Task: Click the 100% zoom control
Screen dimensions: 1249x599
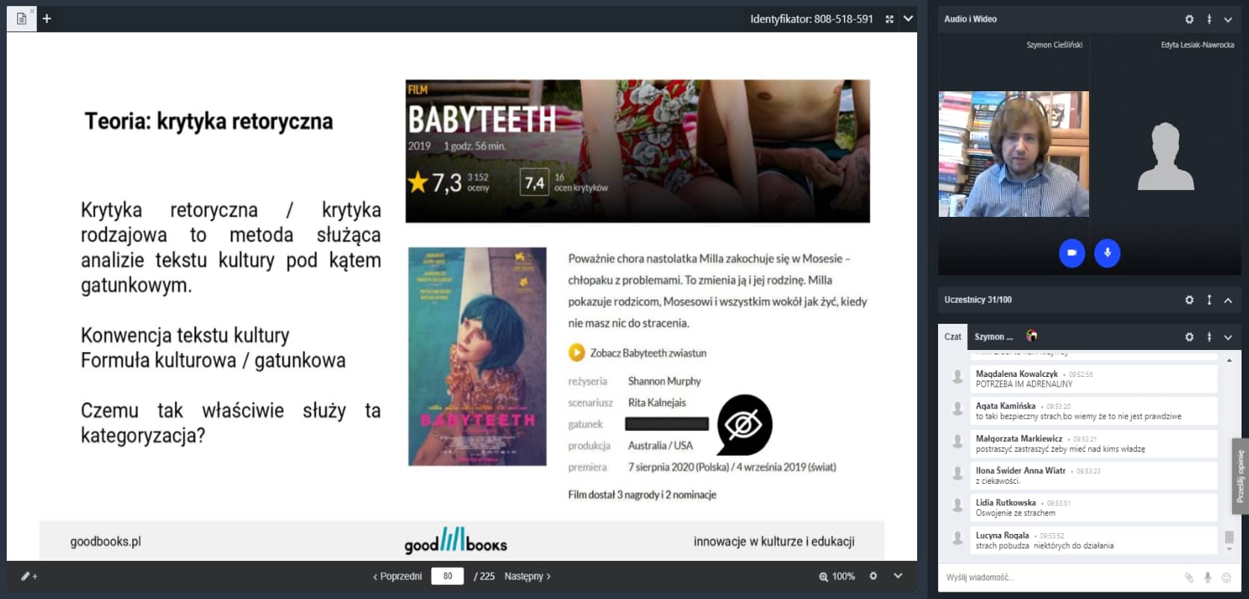Action: click(837, 577)
